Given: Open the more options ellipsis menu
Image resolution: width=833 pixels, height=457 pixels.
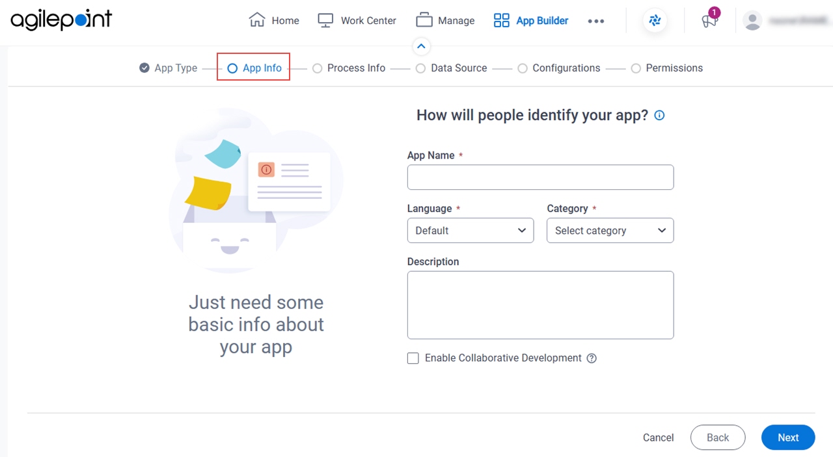Looking at the screenshot, I should (x=596, y=21).
